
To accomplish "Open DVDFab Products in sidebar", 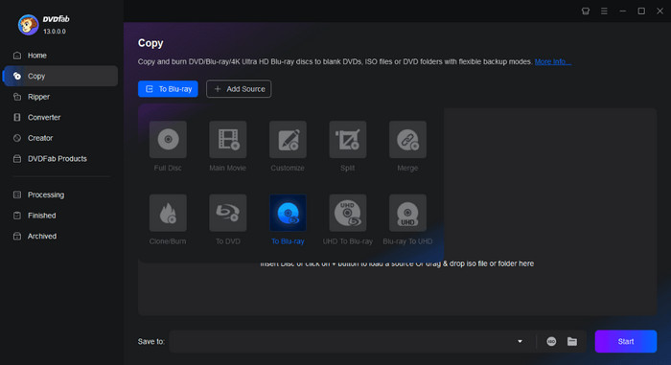I will tap(60, 158).
